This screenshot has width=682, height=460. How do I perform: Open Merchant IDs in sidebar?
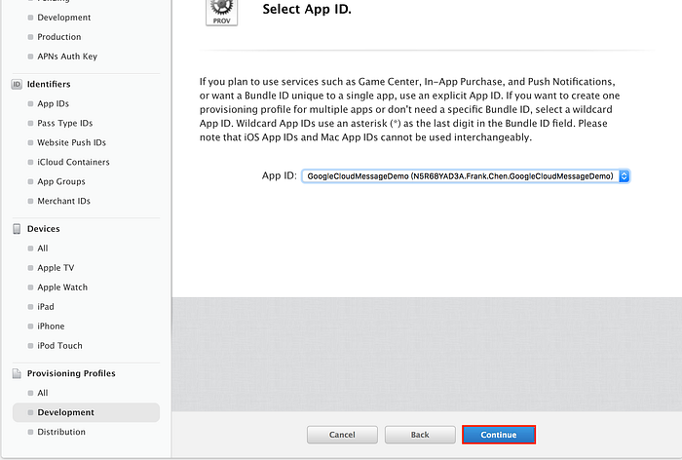point(63,201)
